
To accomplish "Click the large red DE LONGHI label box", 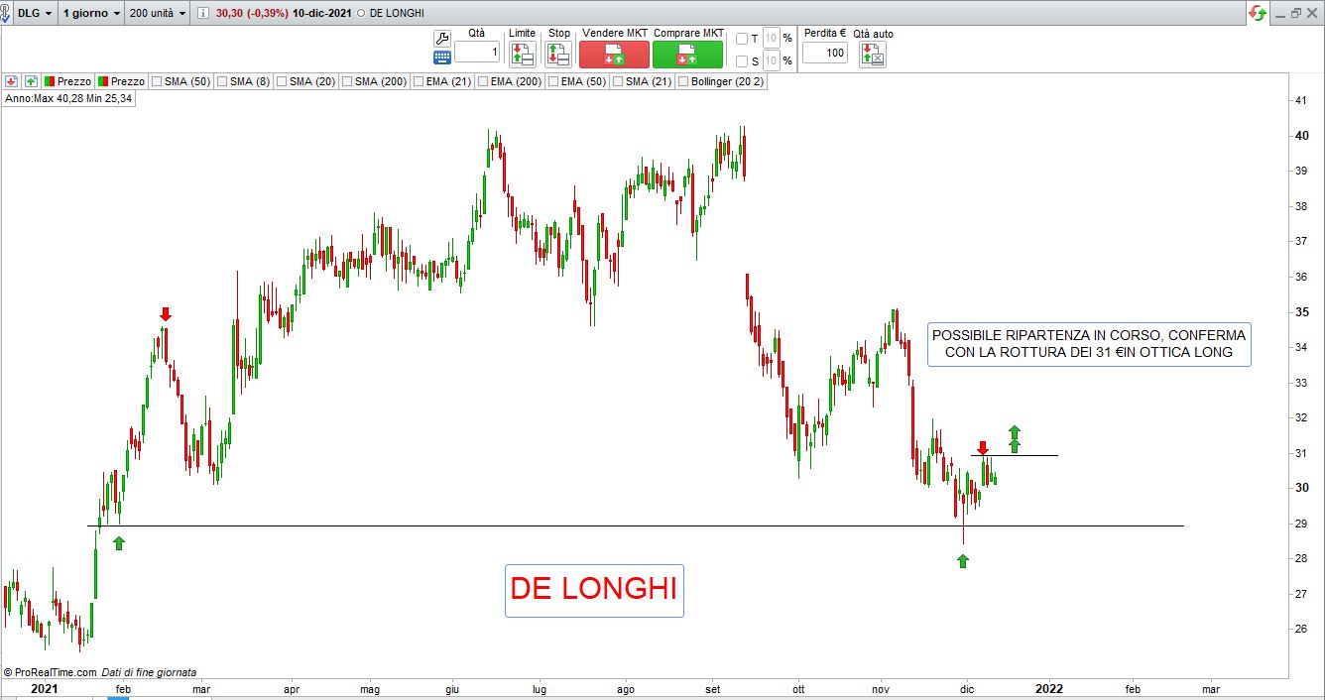I will pyautogui.click(x=594, y=589).
